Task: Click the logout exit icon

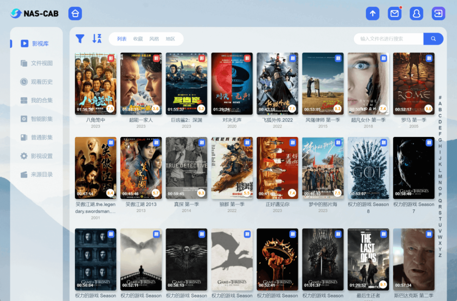Action: tap(438, 14)
